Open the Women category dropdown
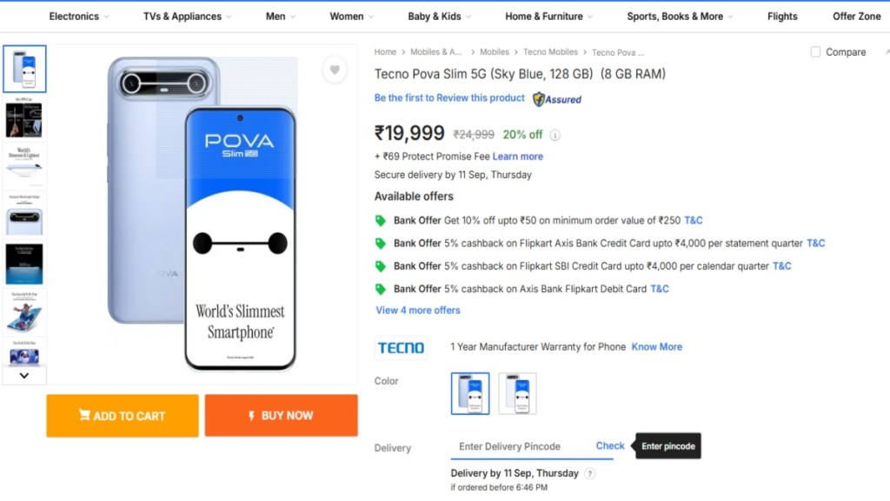The width and height of the screenshot is (890, 501). 351,17
